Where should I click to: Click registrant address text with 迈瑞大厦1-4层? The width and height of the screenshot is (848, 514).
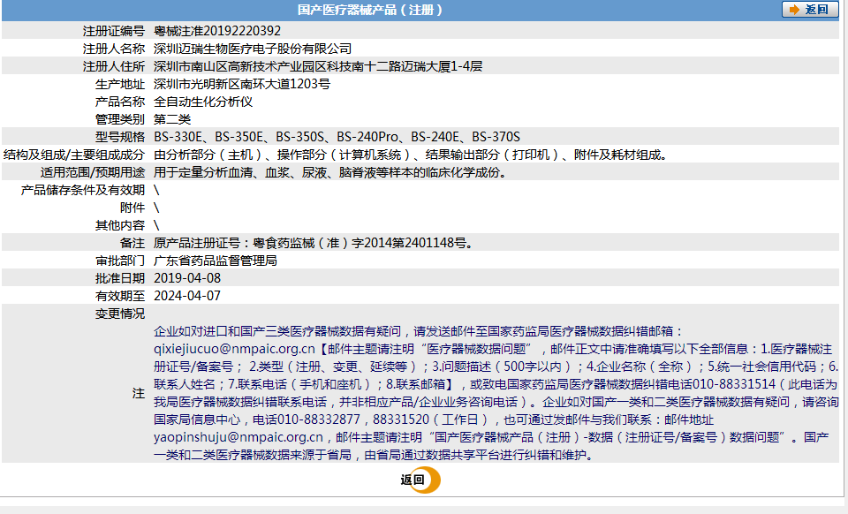318,66
